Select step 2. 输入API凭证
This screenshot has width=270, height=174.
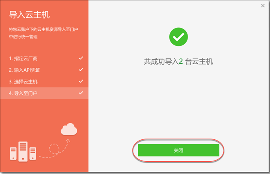pyautogui.click(x=44, y=70)
